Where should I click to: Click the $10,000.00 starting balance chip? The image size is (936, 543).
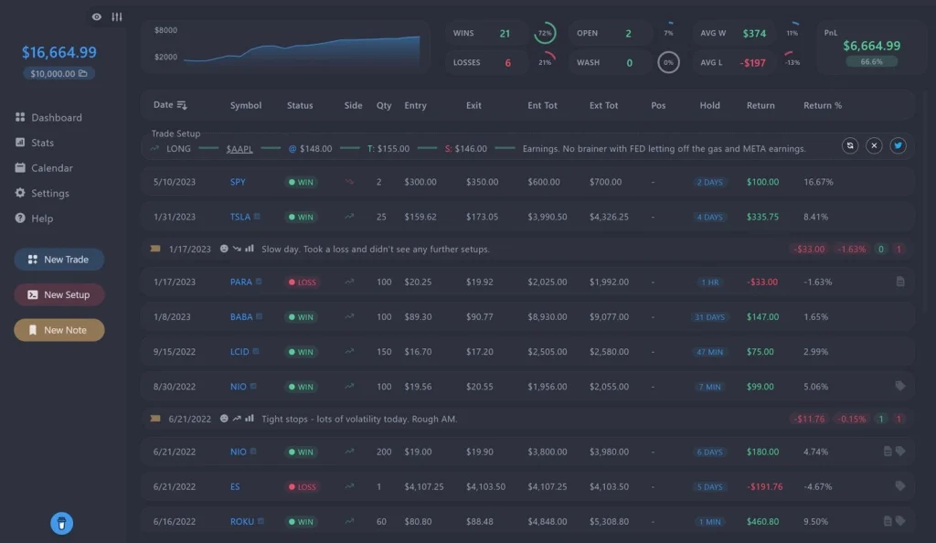tap(58, 73)
